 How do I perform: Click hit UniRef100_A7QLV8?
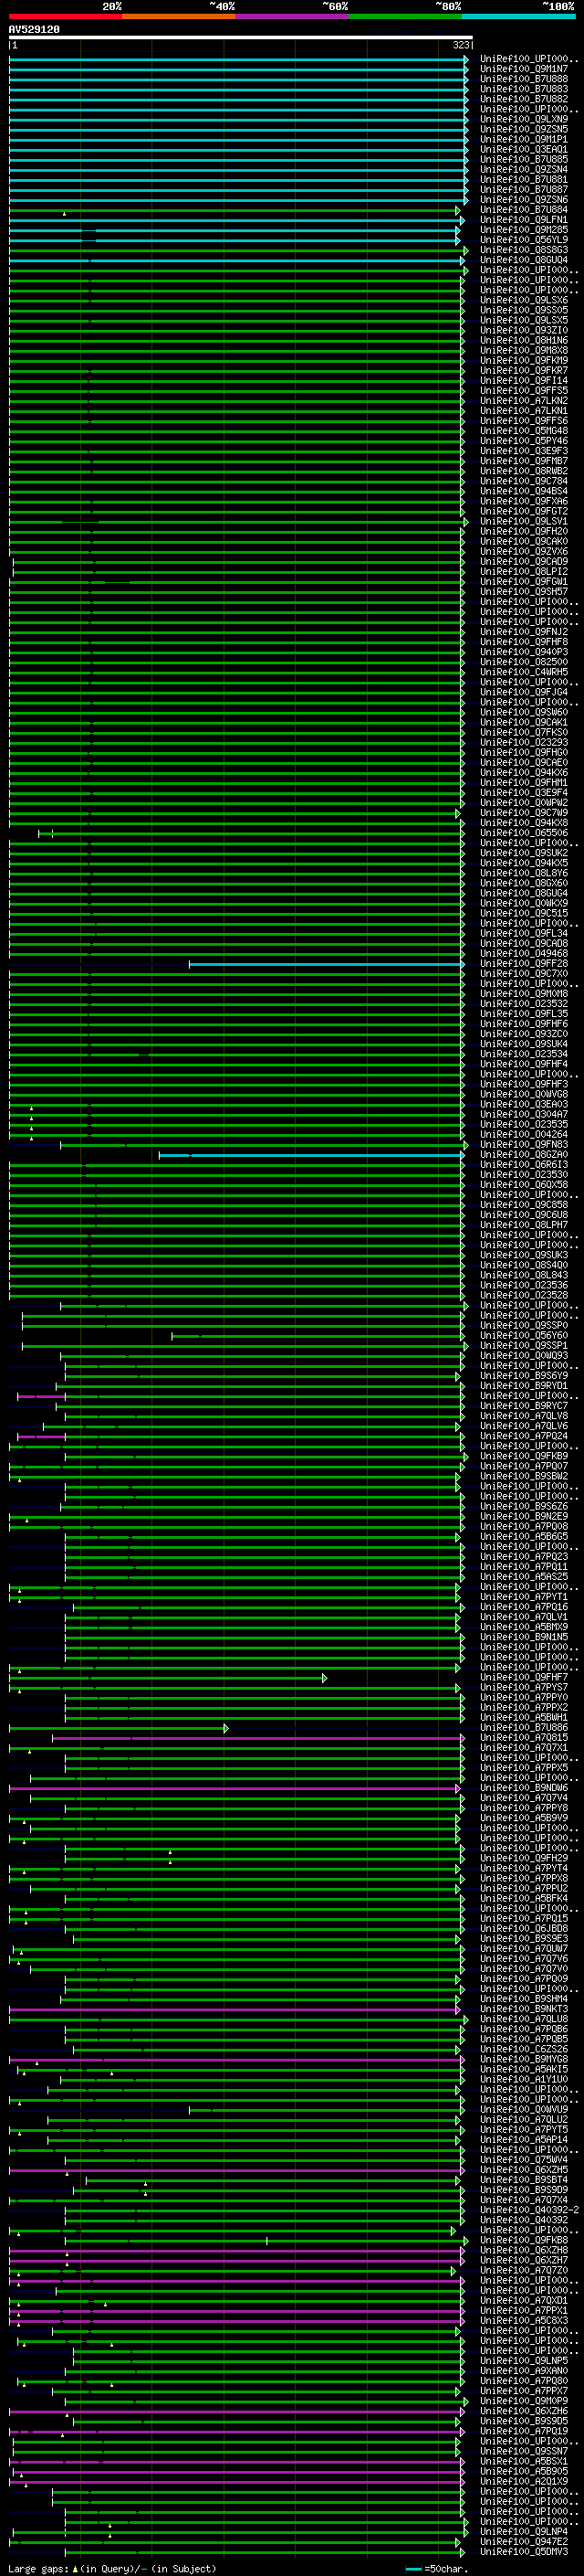524,1416
